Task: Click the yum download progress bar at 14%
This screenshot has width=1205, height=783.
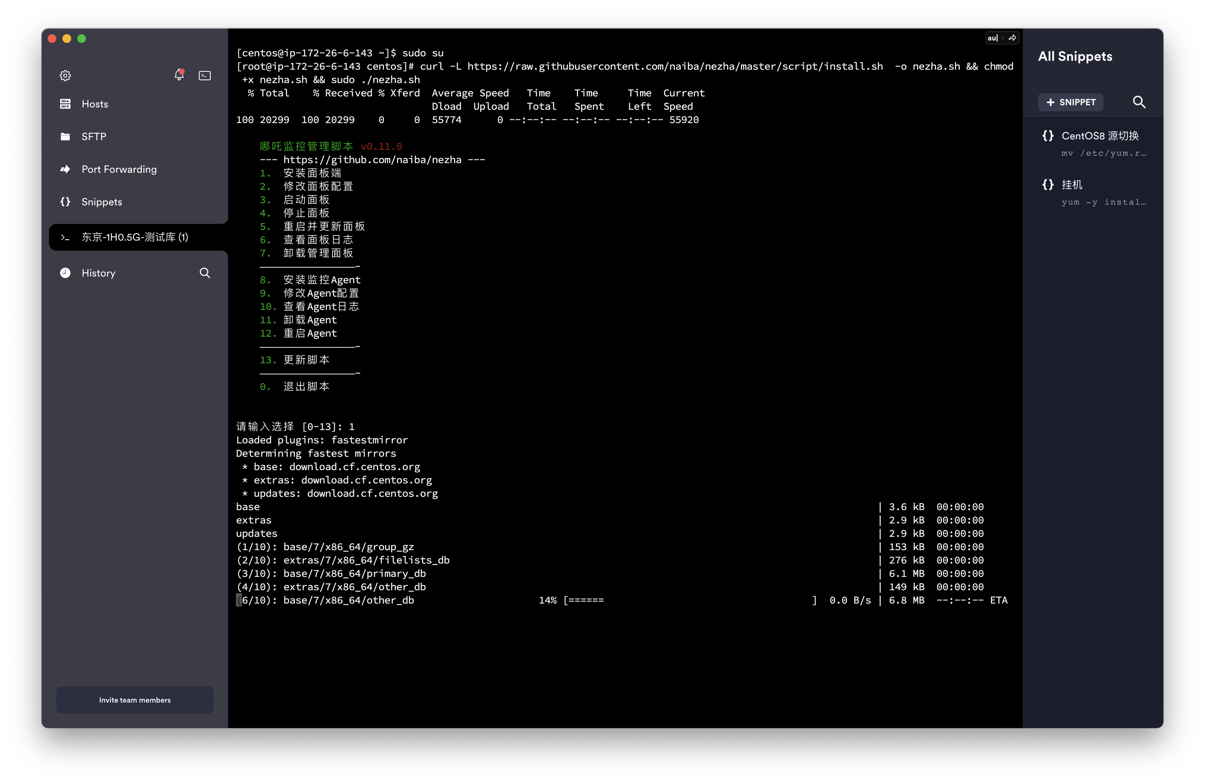Action: click(690, 600)
